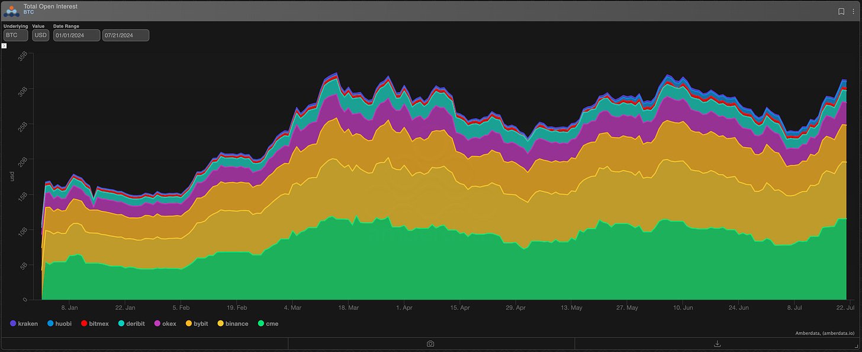Screen dimensions: 862x352
Task: Download the chart data using download icon
Action: pos(718,344)
